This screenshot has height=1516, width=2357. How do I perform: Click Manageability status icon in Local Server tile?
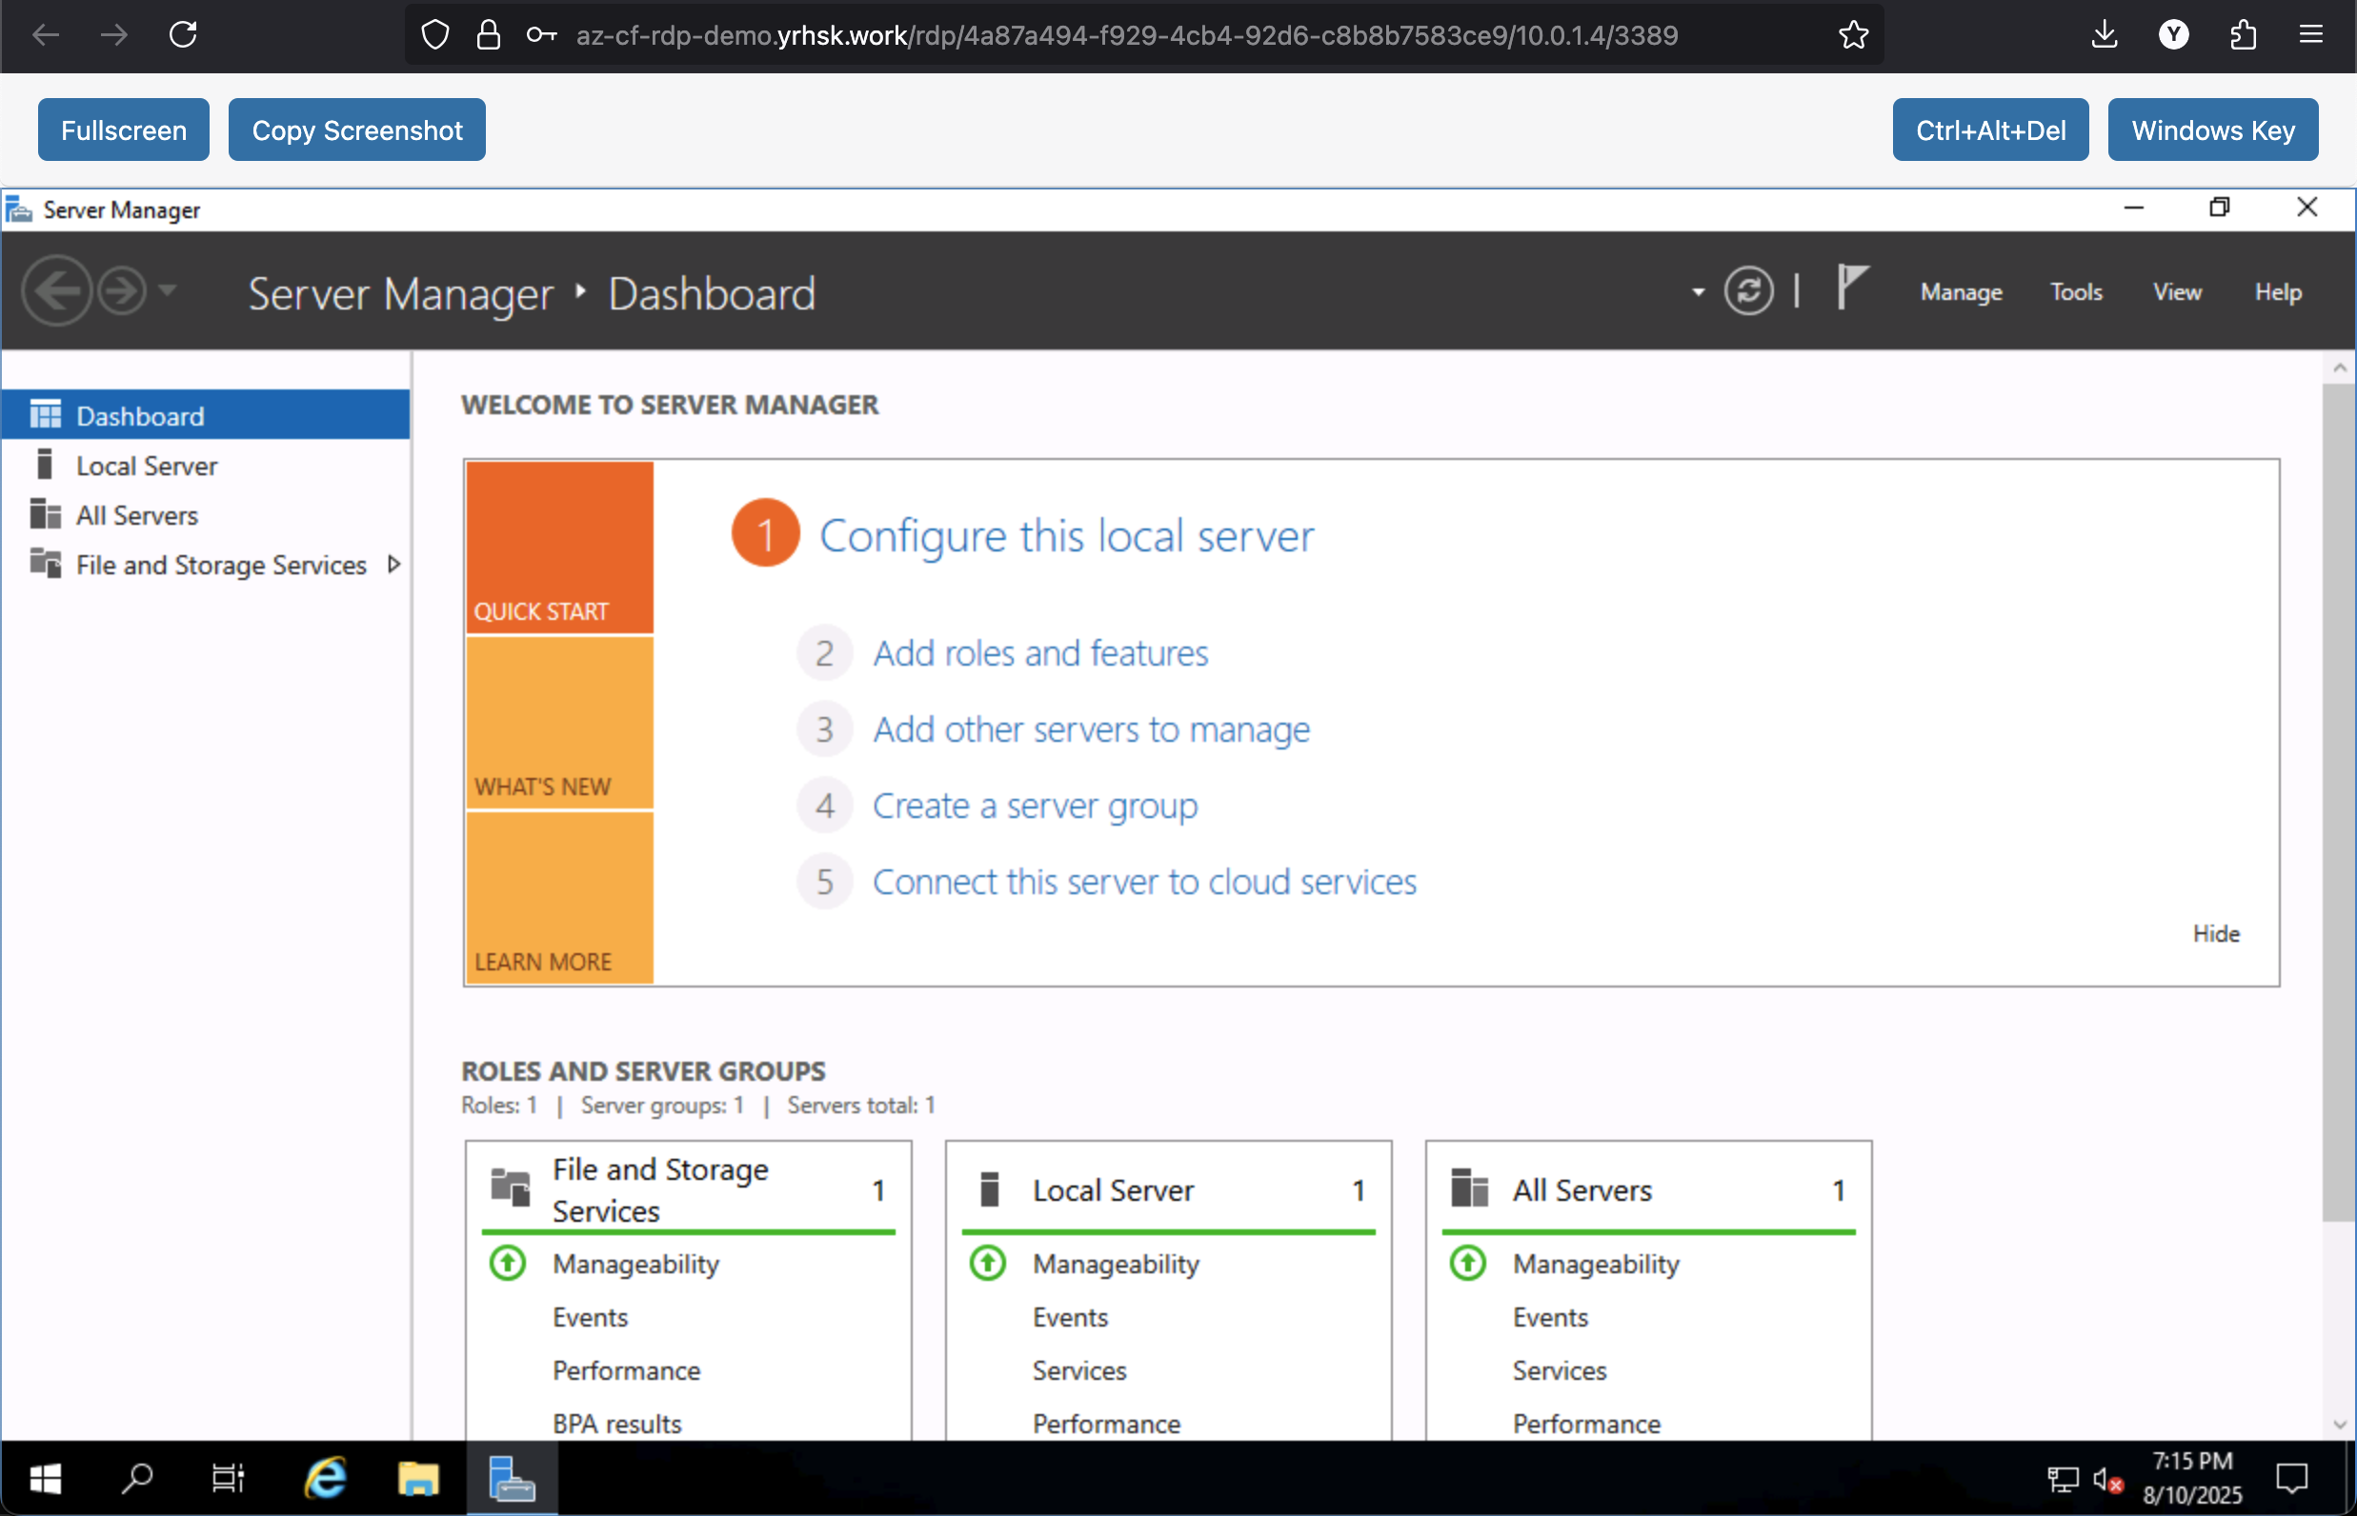(988, 1262)
